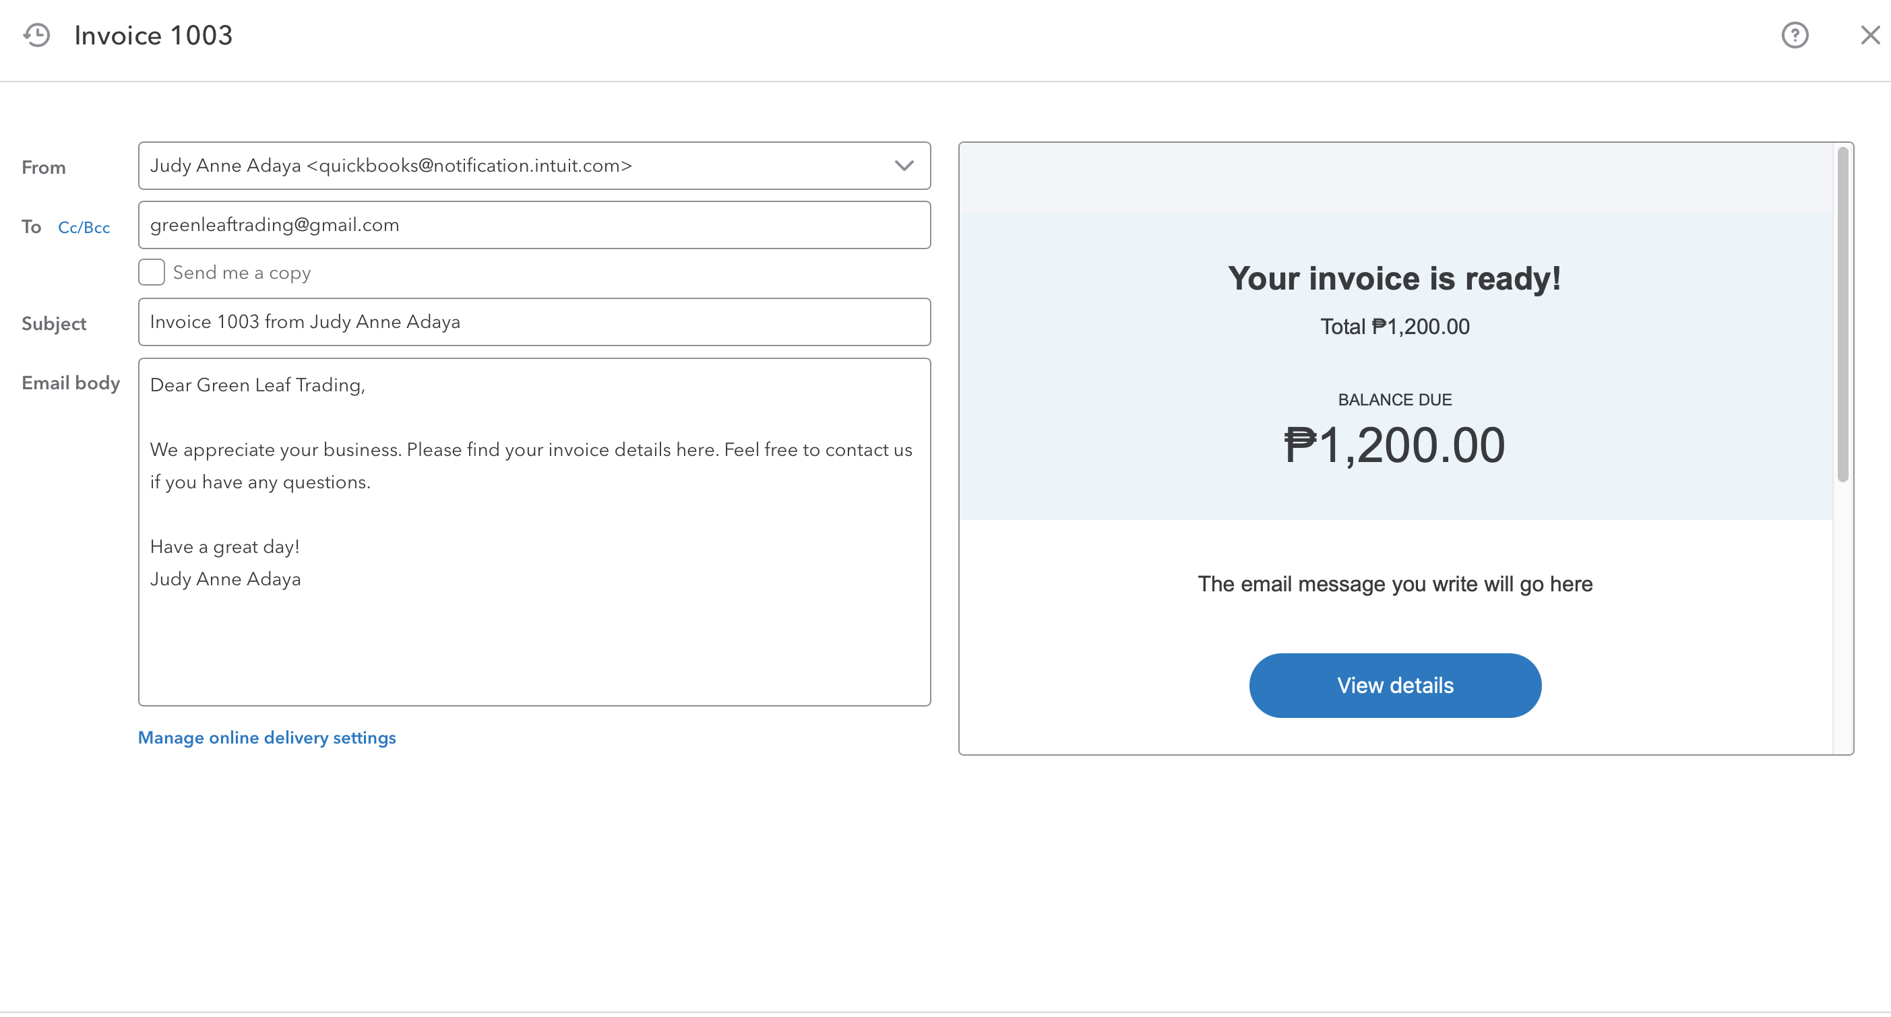1891x1017 pixels.
Task: Click the email message placeholder text in preview
Action: click(1394, 584)
